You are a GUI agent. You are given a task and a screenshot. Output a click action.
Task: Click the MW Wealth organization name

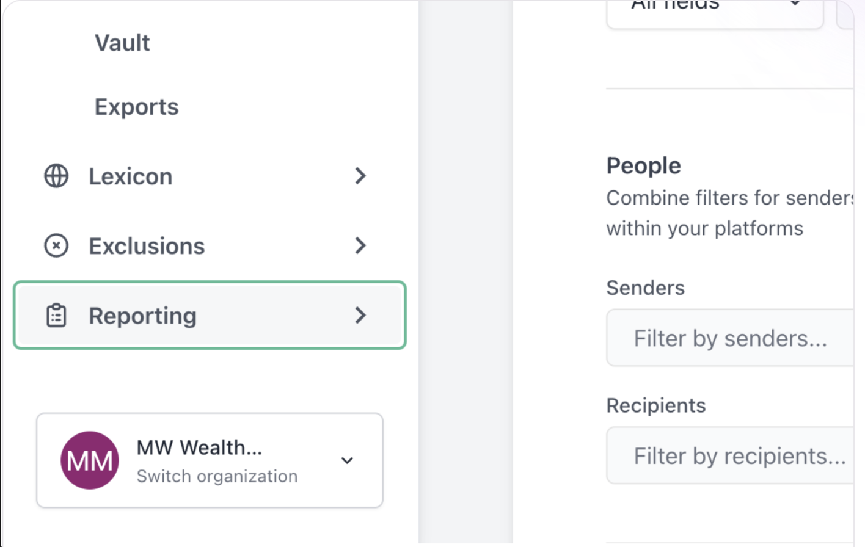pyautogui.click(x=200, y=447)
